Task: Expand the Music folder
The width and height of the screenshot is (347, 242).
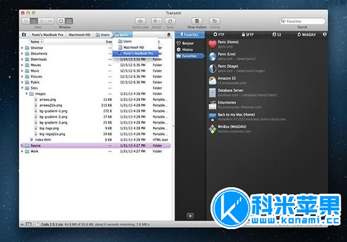Action: tap(22, 71)
